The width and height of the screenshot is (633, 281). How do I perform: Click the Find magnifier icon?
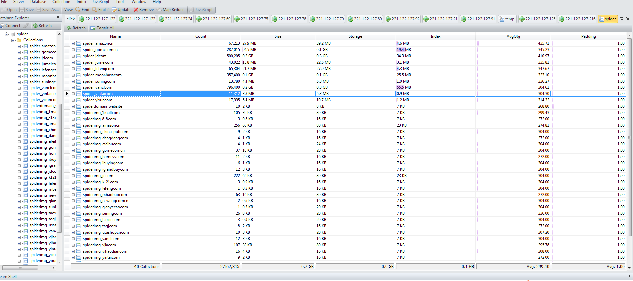[78, 10]
